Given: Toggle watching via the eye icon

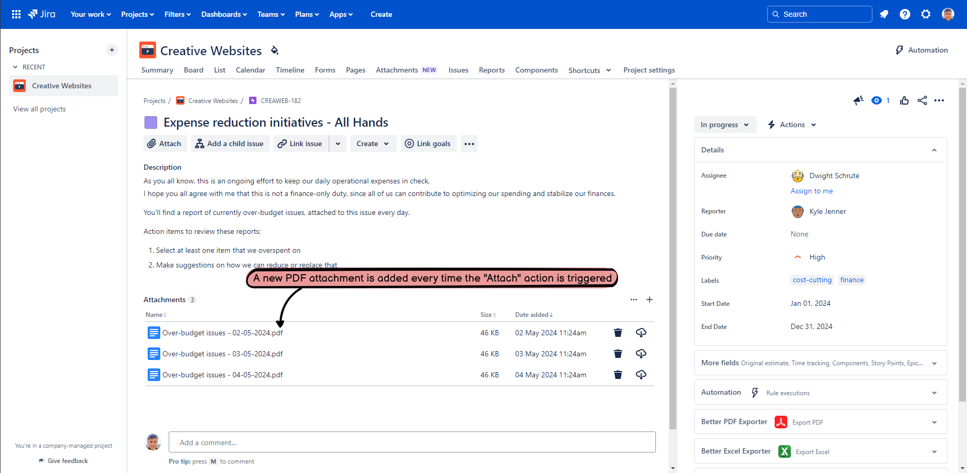Looking at the screenshot, I should 876,100.
